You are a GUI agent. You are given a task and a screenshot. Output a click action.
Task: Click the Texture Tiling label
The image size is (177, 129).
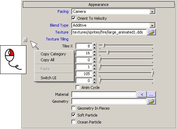[x=57, y=39]
